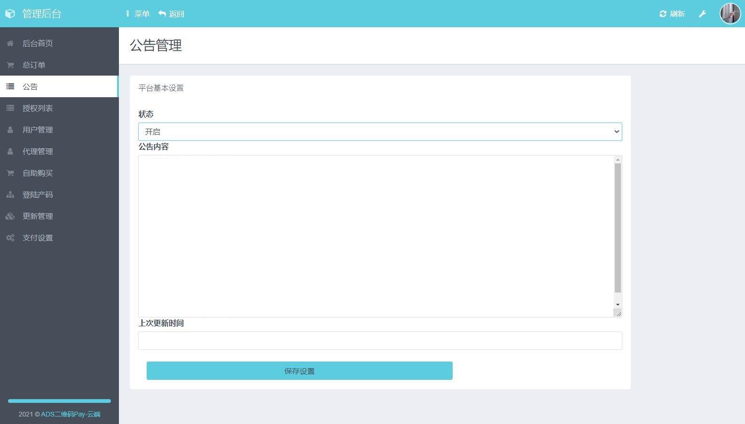745x424 pixels.
Task: Click the sitemap icon beside 登陆产码
Action: (10, 194)
